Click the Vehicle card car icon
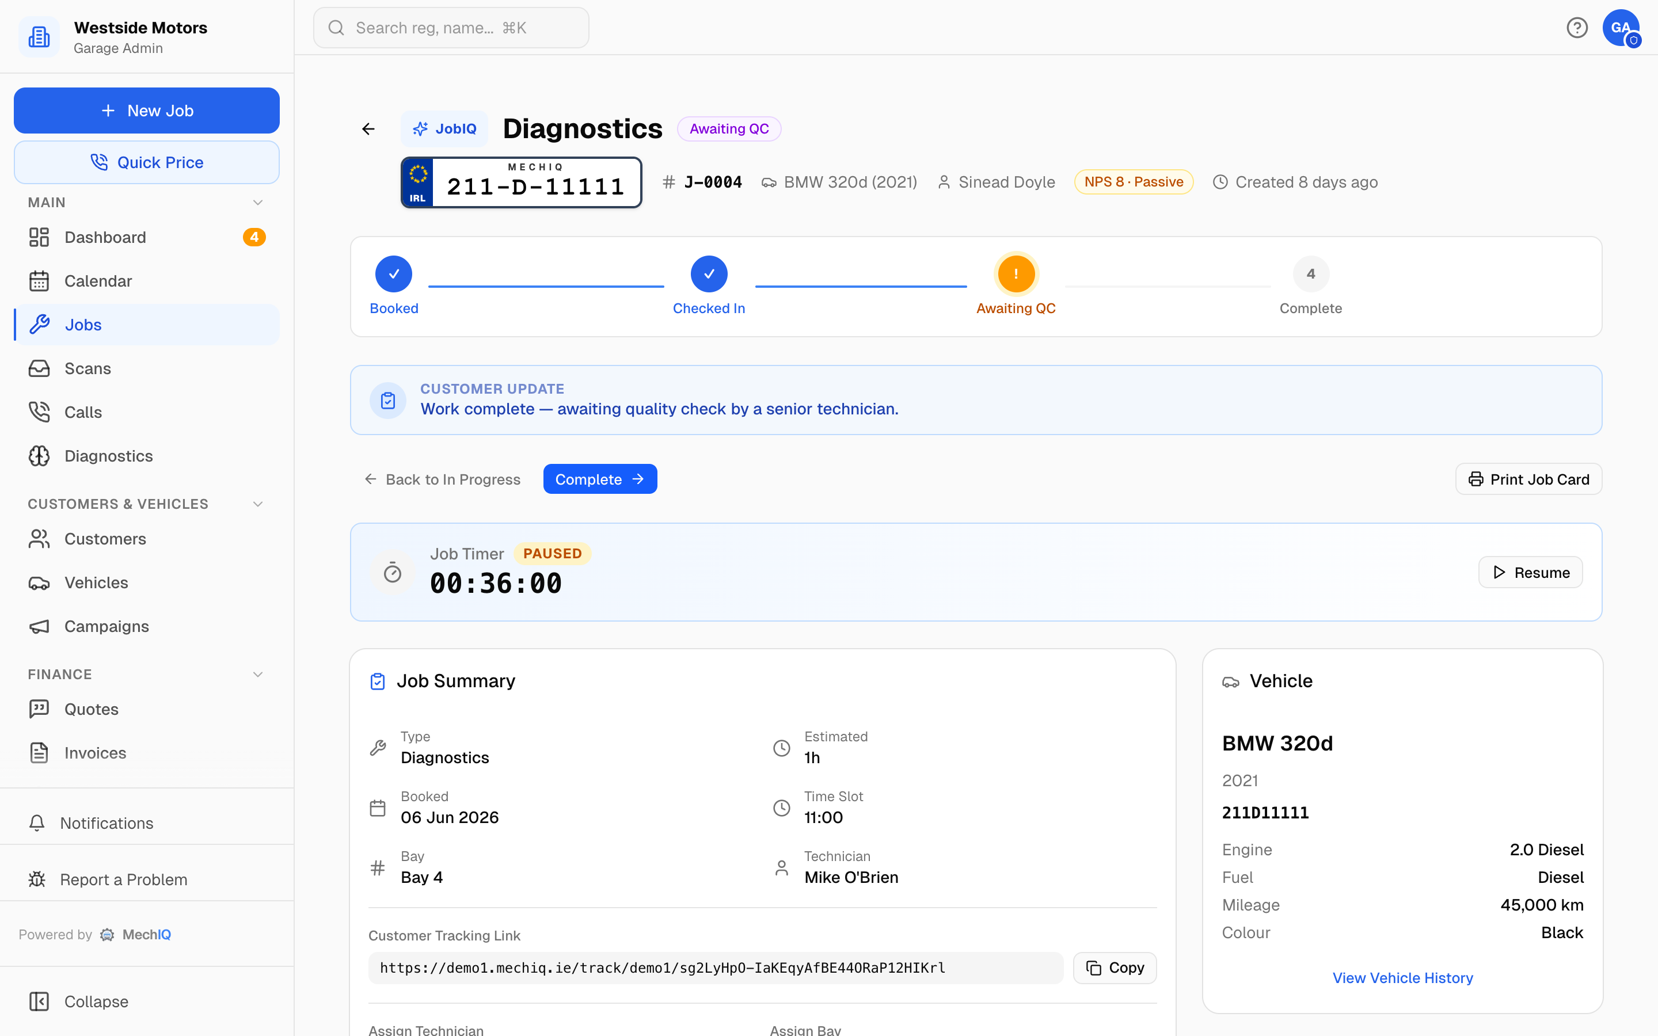The height and width of the screenshot is (1036, 1658). click(x=1230, y=682)
